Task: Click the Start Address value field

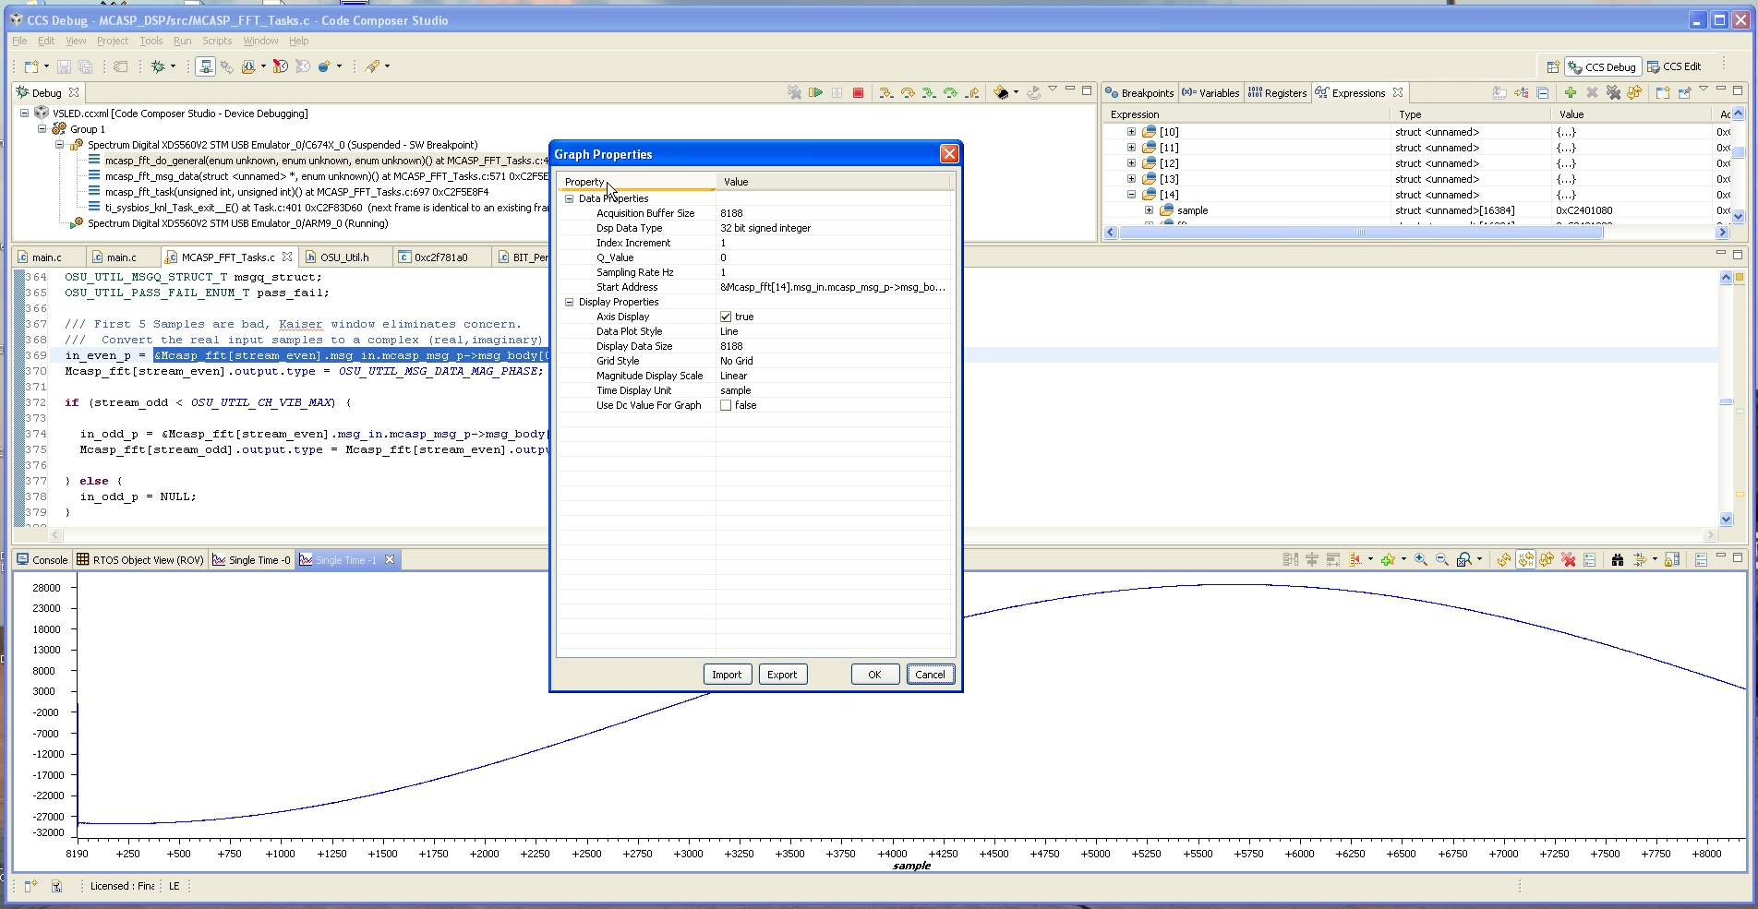Action: [x=834, y=287]
